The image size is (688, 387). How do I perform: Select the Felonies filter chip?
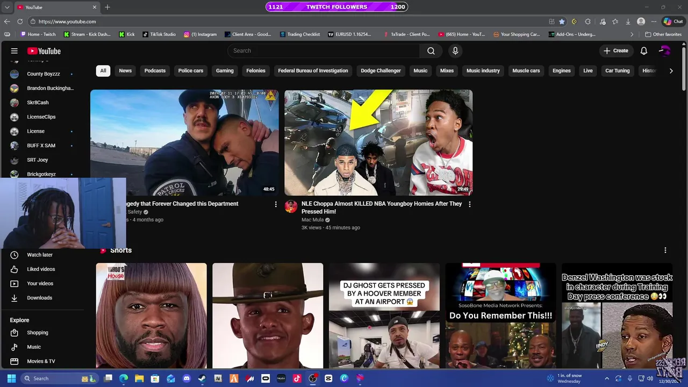click(256, 70)
